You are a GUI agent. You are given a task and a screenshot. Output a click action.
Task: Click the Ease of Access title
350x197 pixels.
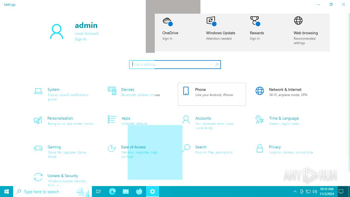(x=133, y=147)
